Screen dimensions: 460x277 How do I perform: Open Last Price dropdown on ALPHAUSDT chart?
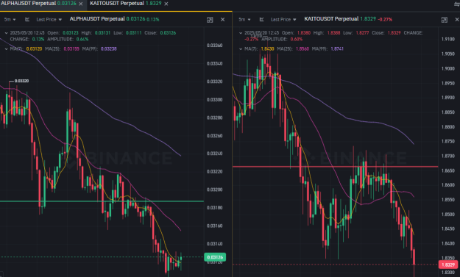[x=49, y=19]
